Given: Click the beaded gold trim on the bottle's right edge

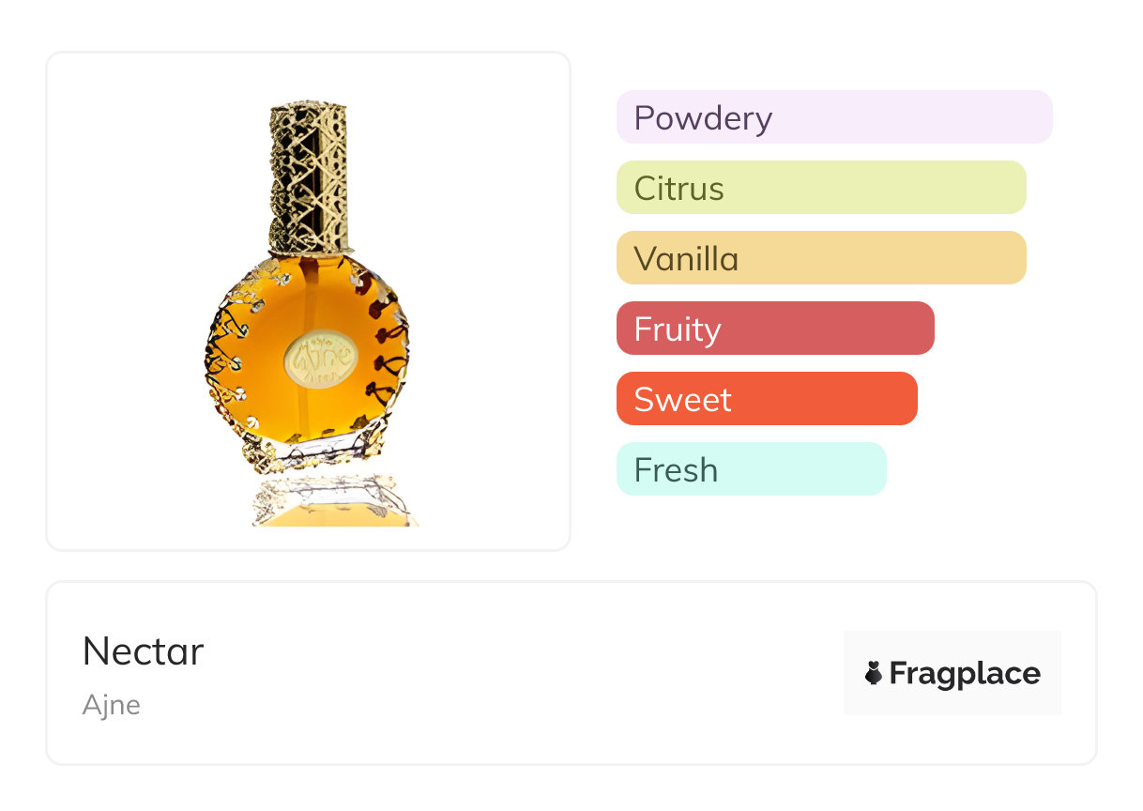Looking at the screenshot, I should pos(394,357).
